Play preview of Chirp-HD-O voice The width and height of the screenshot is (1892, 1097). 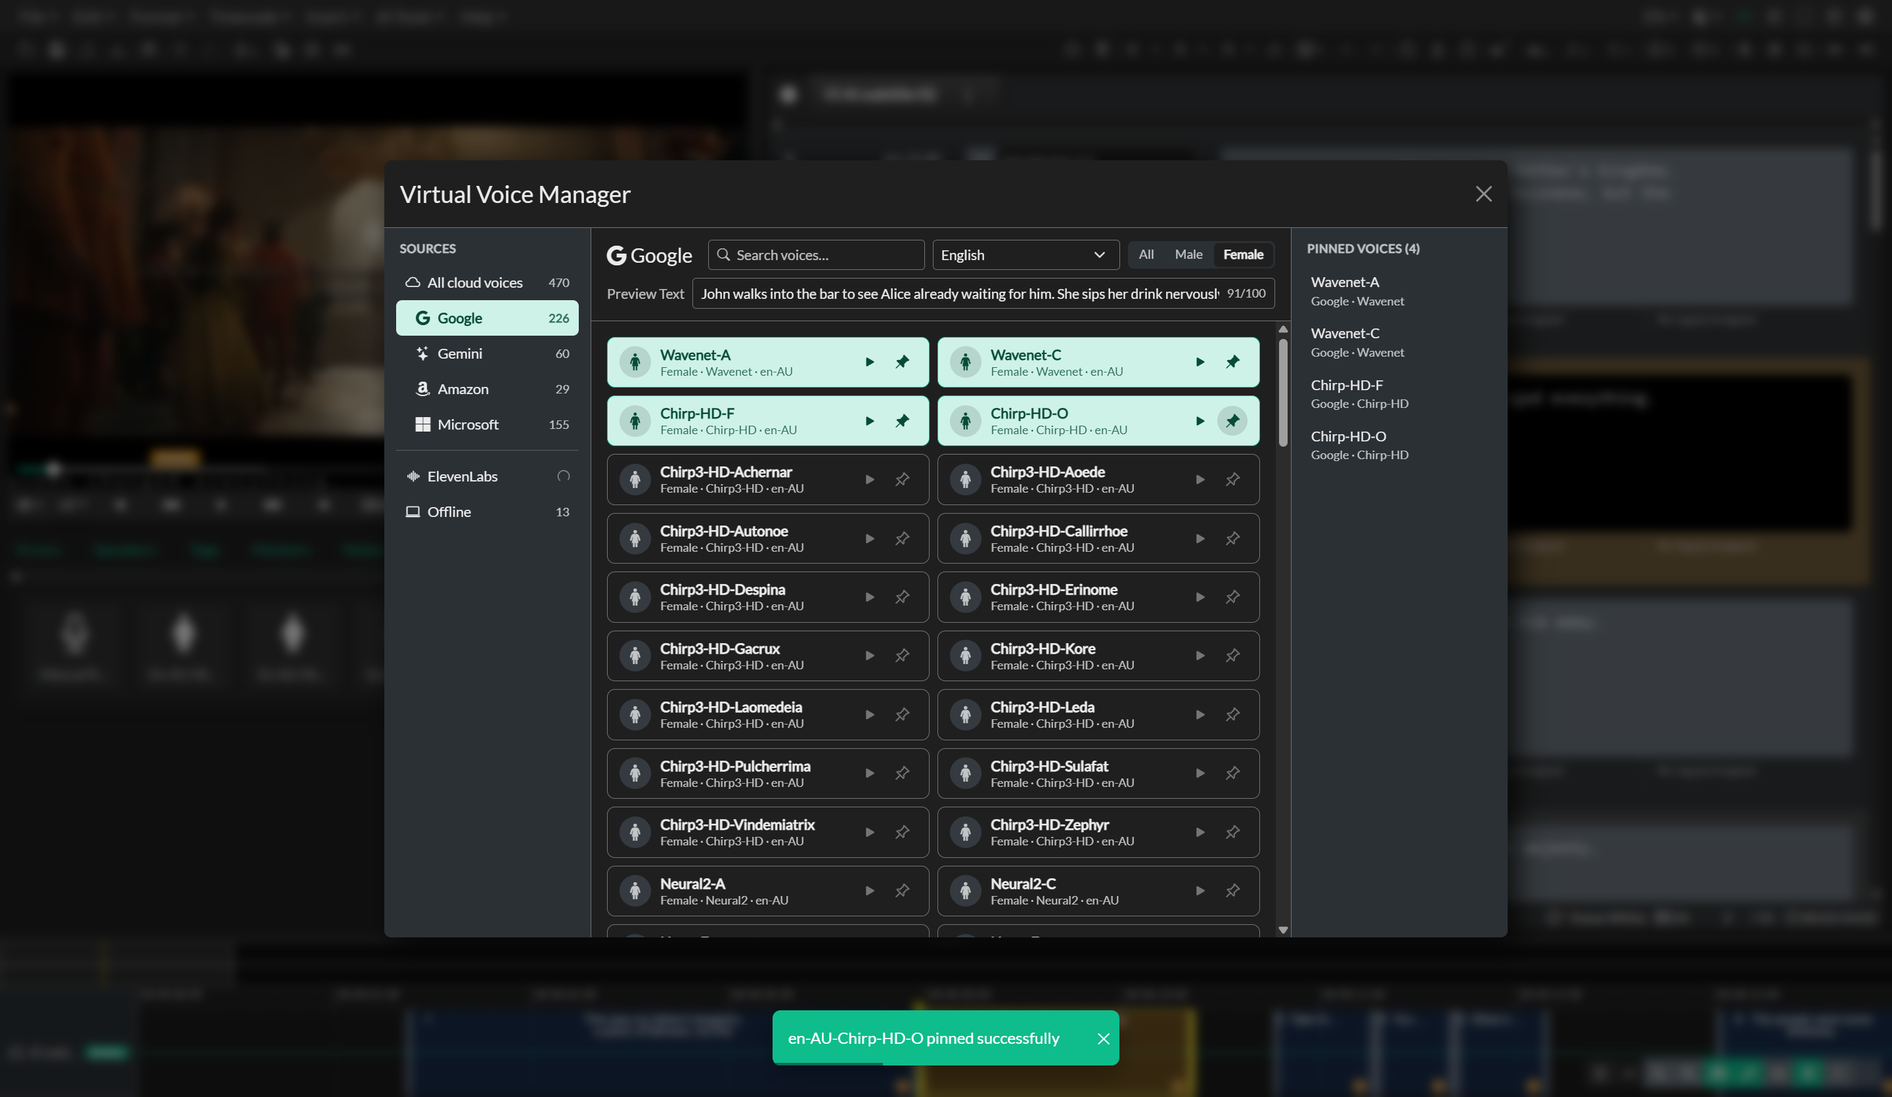[x=1200, y=420]
